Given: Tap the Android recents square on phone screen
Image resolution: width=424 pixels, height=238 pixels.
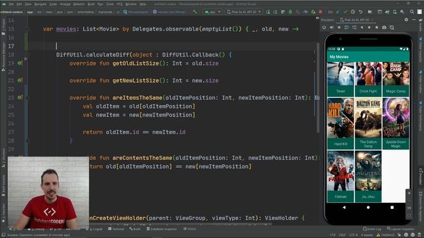Looking at the screenshot, I should pyautogui.click(x=392, y=208).
